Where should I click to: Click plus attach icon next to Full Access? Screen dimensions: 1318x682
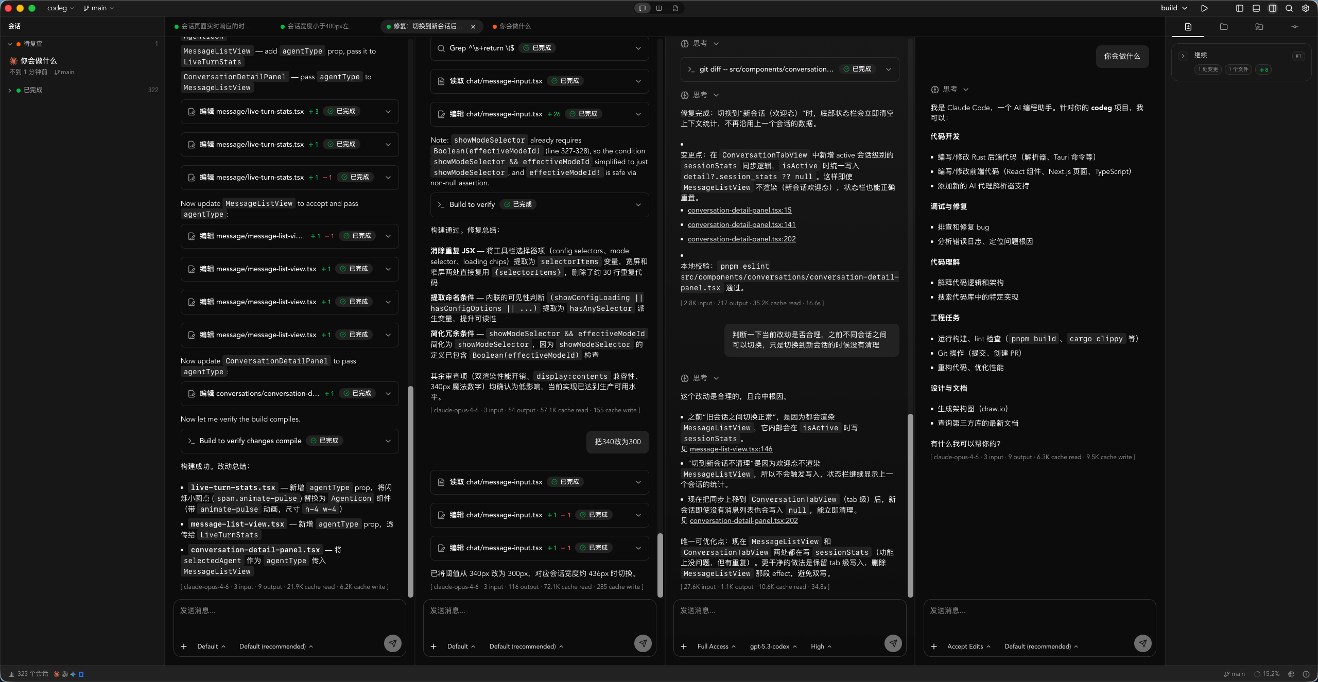point(684,646)
